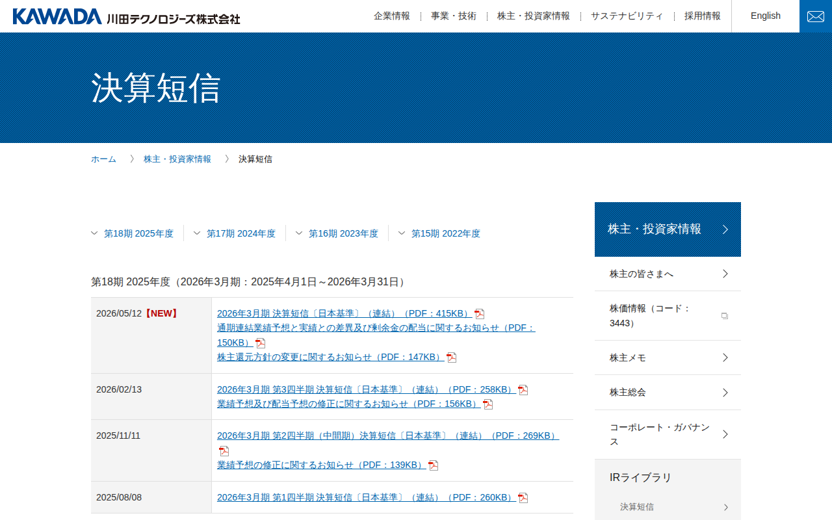The image size is (832, 520).
Task: Click arrow beside 株主の皆さまへ
Action: 725,274
